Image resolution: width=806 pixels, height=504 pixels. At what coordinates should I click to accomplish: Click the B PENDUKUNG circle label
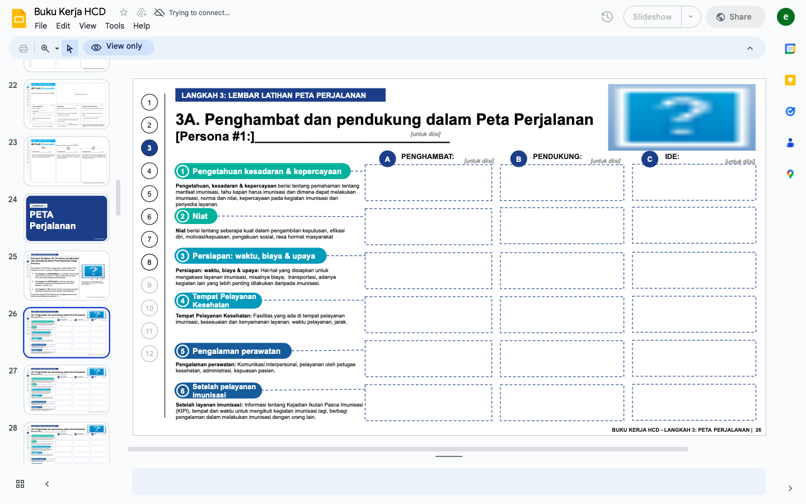pos(519,159)
